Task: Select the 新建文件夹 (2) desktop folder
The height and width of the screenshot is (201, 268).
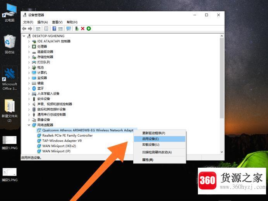Action: tap(10, 111)
